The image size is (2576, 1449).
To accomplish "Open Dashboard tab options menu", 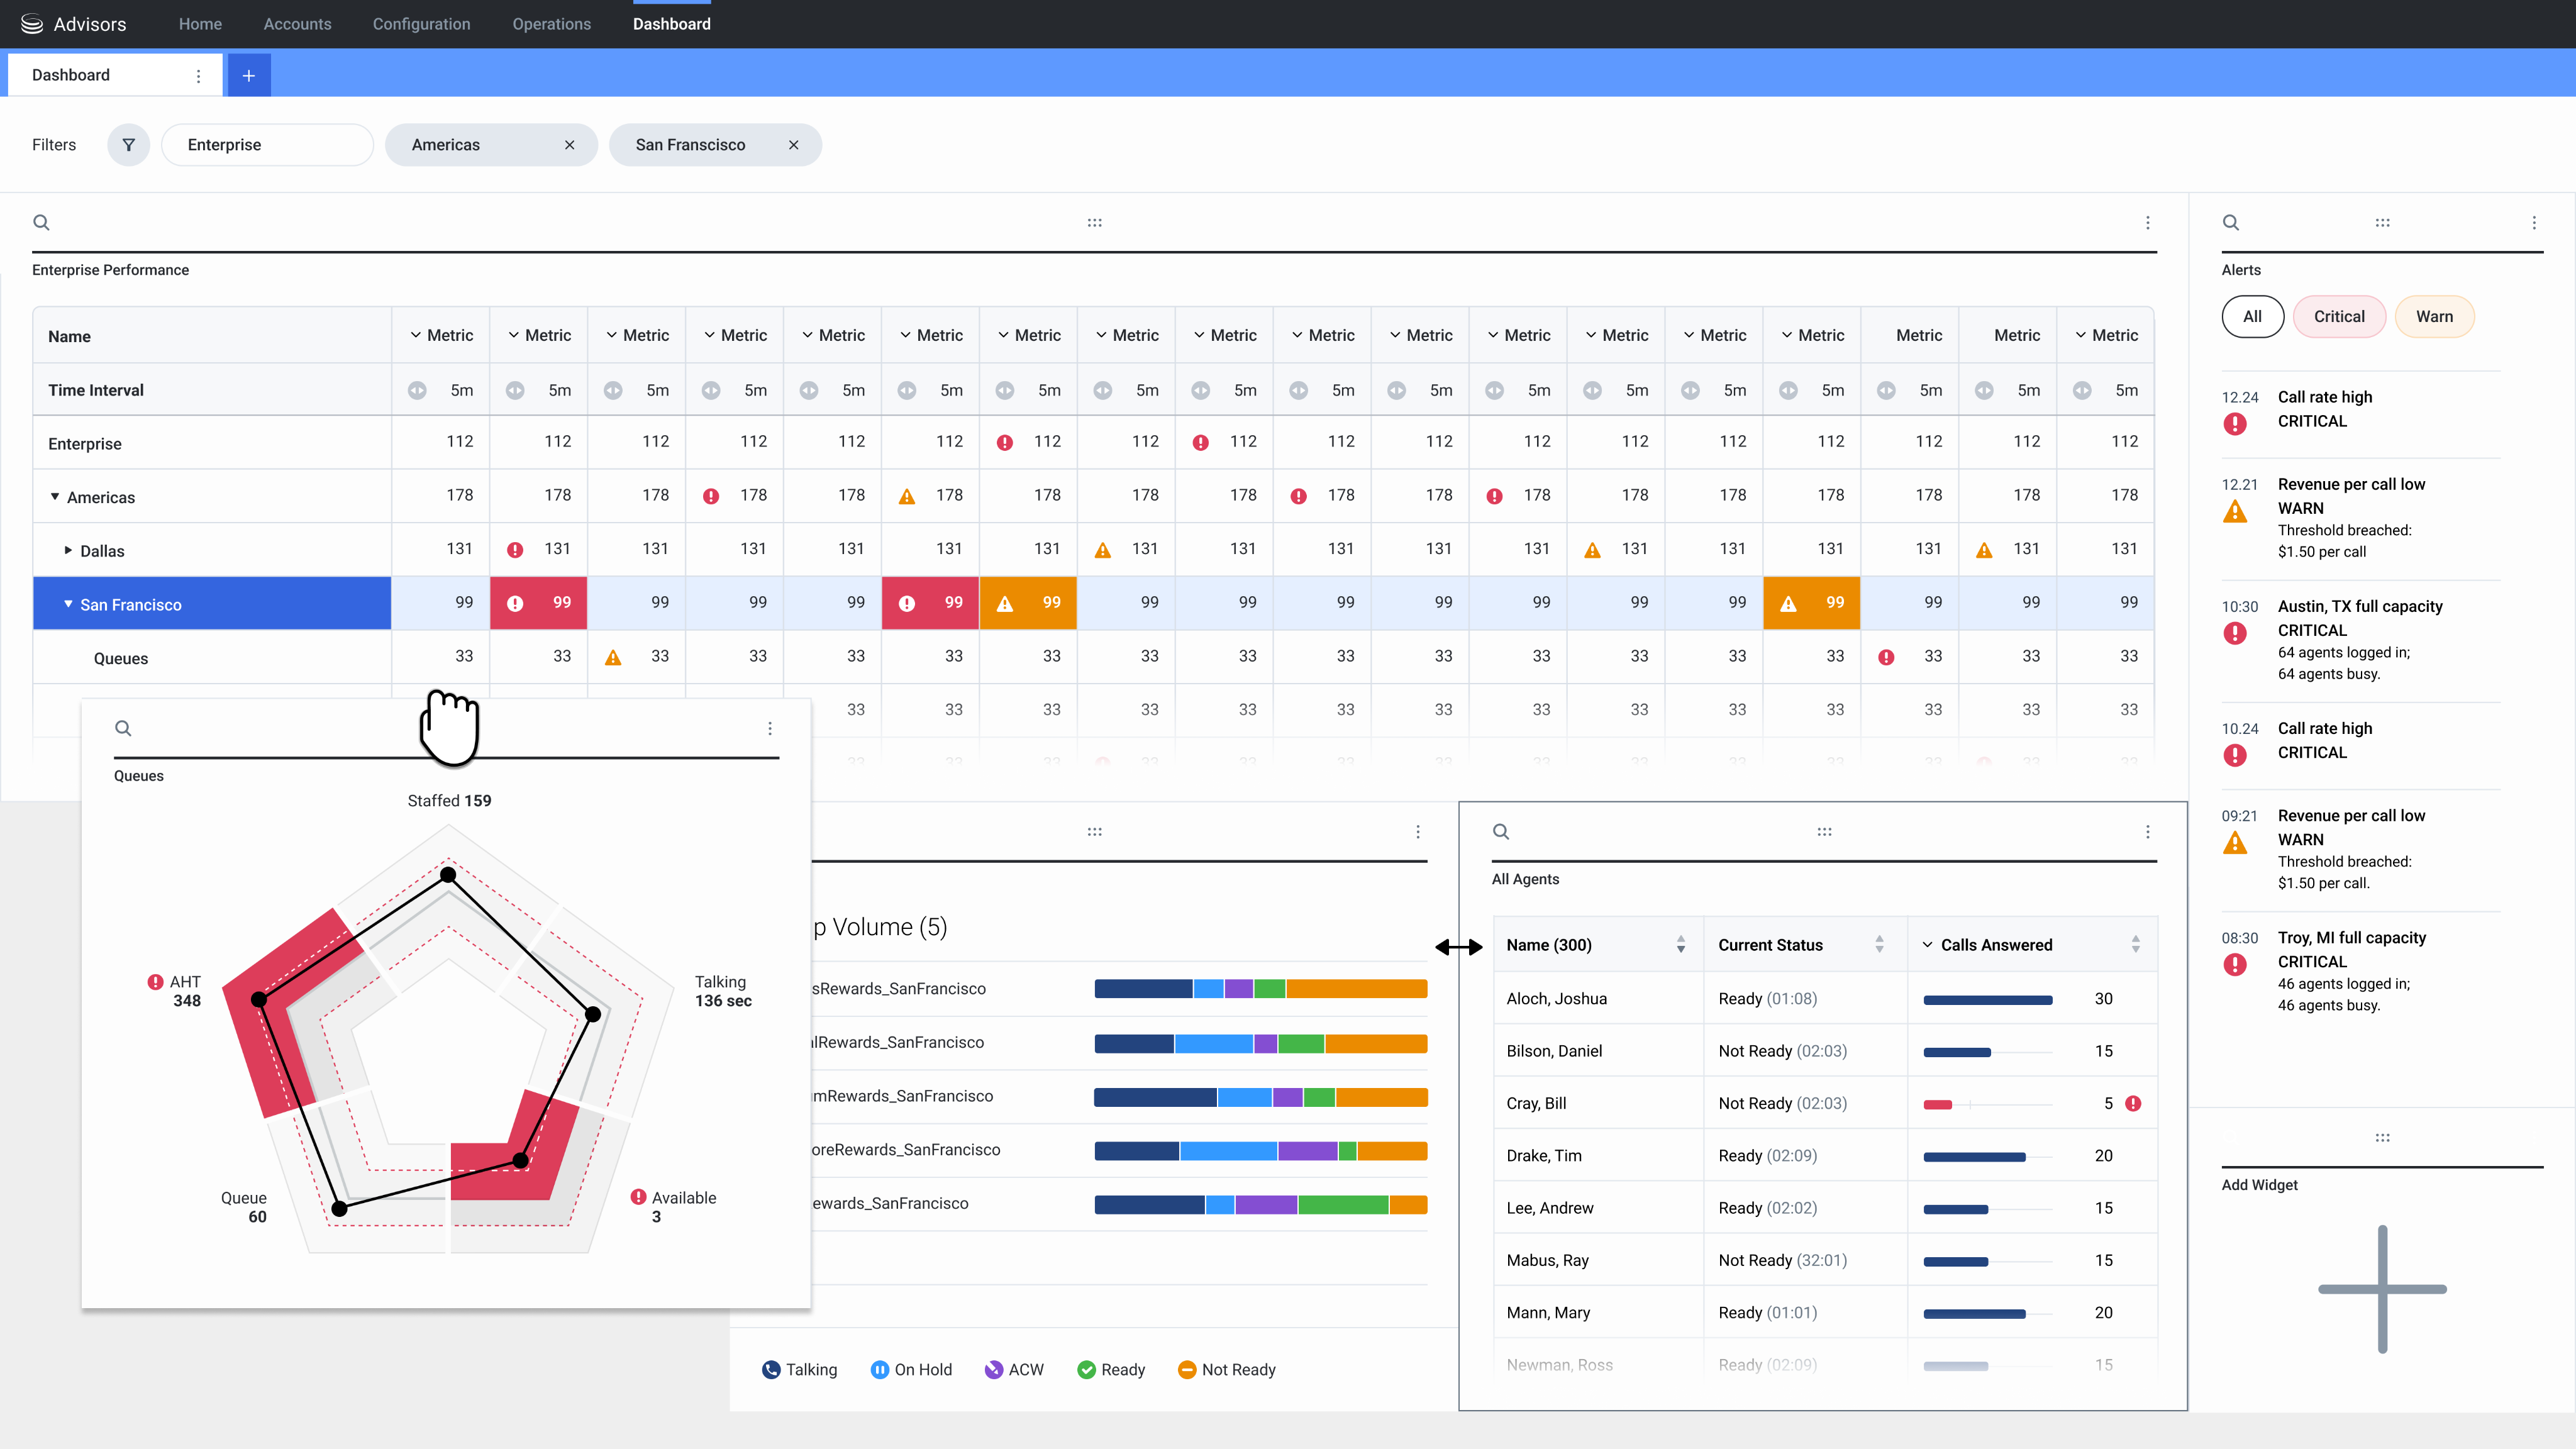I will pos(198,75).
